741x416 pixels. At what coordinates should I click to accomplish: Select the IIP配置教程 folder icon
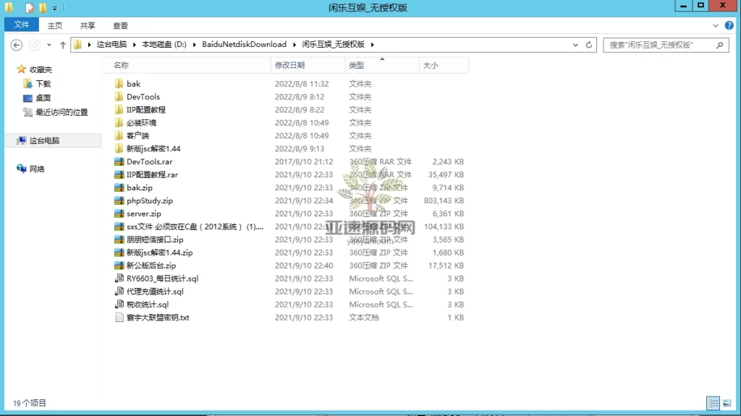pos(119,110)
